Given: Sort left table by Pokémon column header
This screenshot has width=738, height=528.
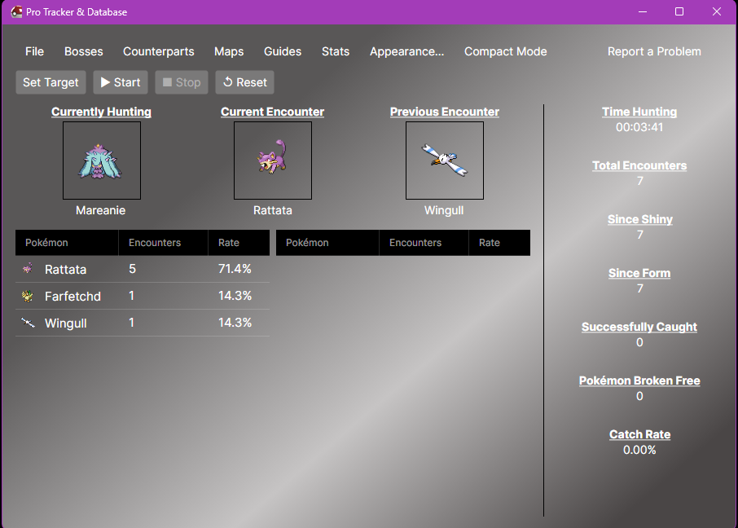Looking at the screenshot, I should click(67, 243).
